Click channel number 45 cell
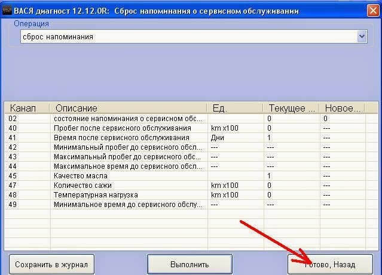The width and height of the screenshot is (382, 275). tap(13, 176)
